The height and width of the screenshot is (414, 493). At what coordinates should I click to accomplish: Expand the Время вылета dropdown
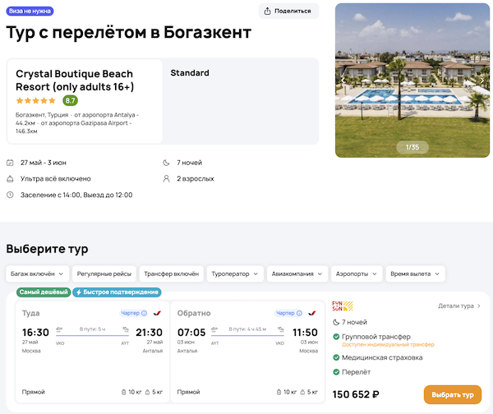(x=415, y=274)
